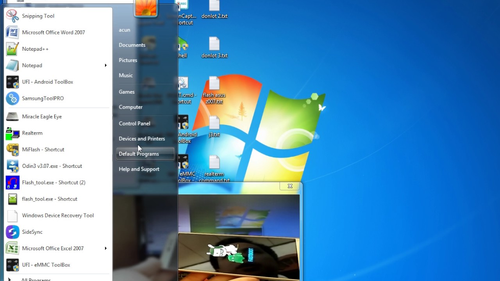Open Pictures library link
This screenshot has width=500, height=281.
(128, 60)
